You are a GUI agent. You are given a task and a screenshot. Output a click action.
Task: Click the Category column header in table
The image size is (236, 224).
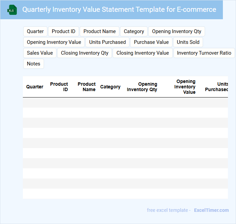tap(110, 87)
